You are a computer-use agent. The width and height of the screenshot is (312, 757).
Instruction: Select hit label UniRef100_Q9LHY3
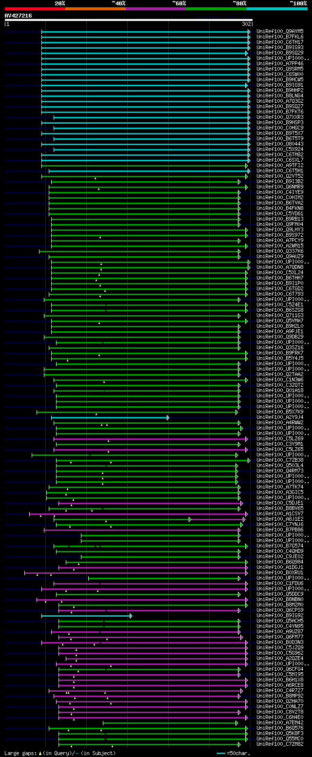[281, 229]
